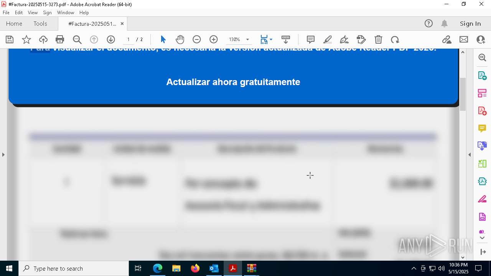Screen dimensions: 491x276
Task: Open the Sign menu
Action: click(47, 13)
